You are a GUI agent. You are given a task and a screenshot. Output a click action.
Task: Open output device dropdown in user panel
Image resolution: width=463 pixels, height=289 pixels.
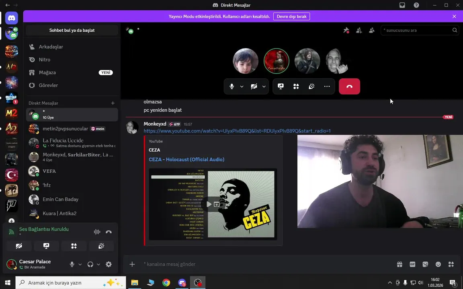pyautogui.click(x=98, y=264)
